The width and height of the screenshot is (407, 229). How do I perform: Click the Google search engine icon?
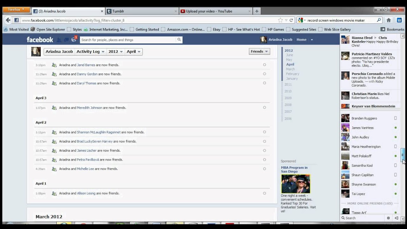[x=300, y=20]
